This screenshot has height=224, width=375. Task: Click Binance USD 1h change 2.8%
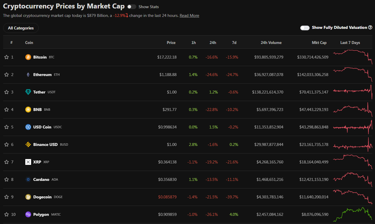click(x=193, y=144)
